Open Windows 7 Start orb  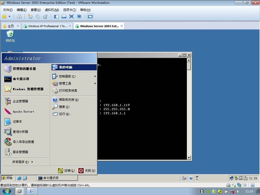click(7, 191)
